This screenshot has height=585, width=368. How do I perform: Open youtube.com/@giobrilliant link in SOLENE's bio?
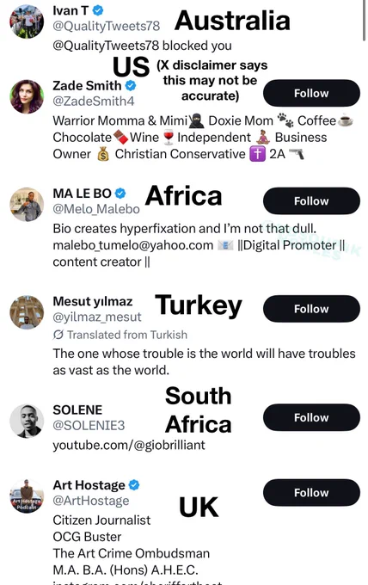129,445
